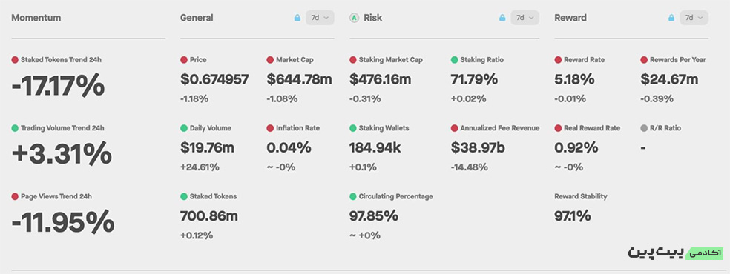Image resolution: width=730 pixels, height=274 pixels.
Task: Click the 0.04% inflation rate value
Action: click(289, 147)
